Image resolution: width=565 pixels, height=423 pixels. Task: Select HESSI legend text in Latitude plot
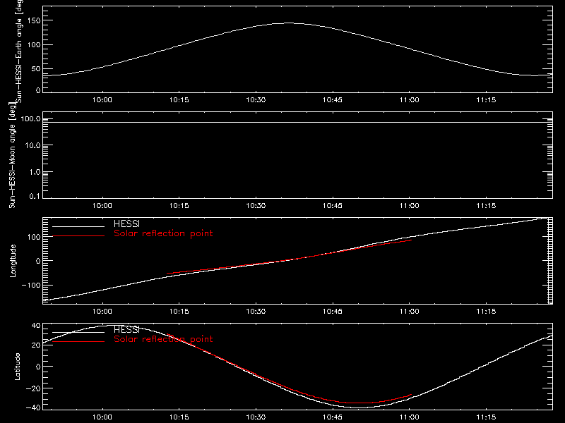pos(126,329)
